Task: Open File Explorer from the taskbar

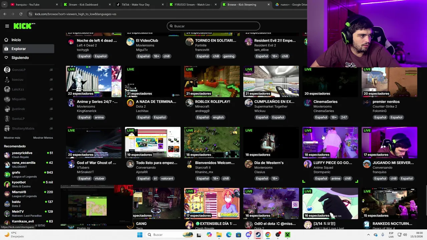Action: pyautogui.click(x=219, y=235)
